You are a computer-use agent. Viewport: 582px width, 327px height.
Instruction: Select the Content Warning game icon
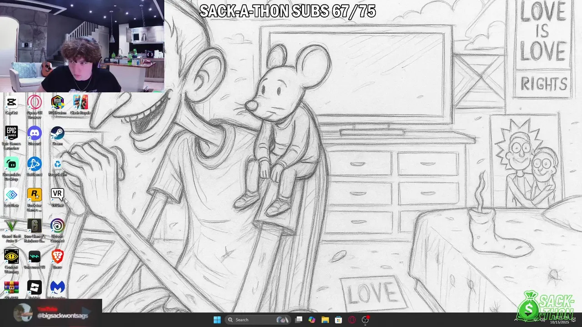click(x=11, y=262)
